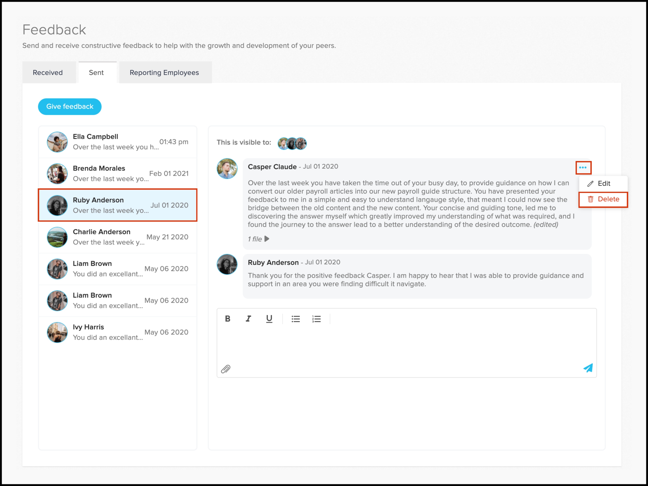The width and height of the screenshot is (648, 486).
Task: Select Ivy Harris feedback entry
Action: (117, 332)
